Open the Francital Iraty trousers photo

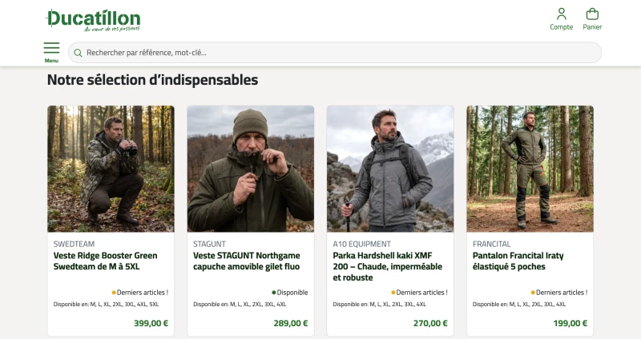530,169
